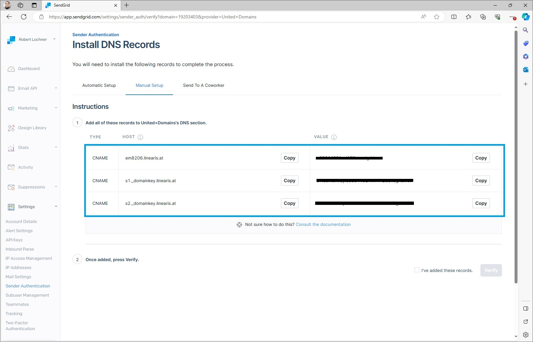Image resolution: width=533 pixels, height=342 pixels.
Task: Click the Marketing megaphone icon
Action: pyautogui.click(x=11, y=109)
